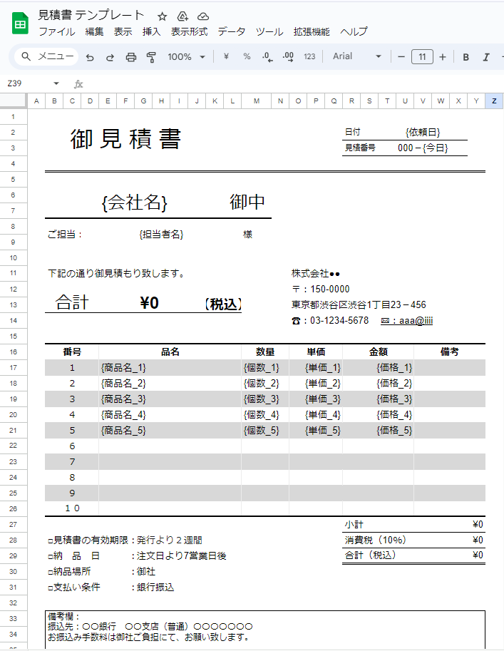Click the select-all corner of the grid
Screen dimensions: 504x651
(14, 101)
